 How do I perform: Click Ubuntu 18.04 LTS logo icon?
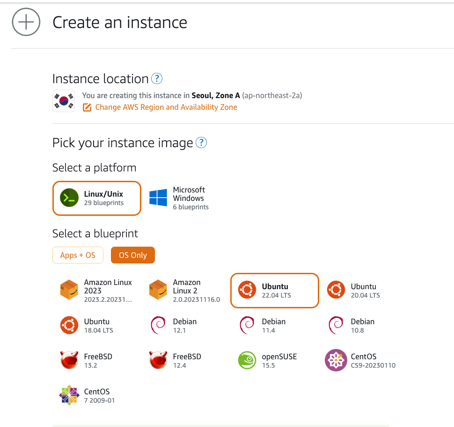point(69,325)
